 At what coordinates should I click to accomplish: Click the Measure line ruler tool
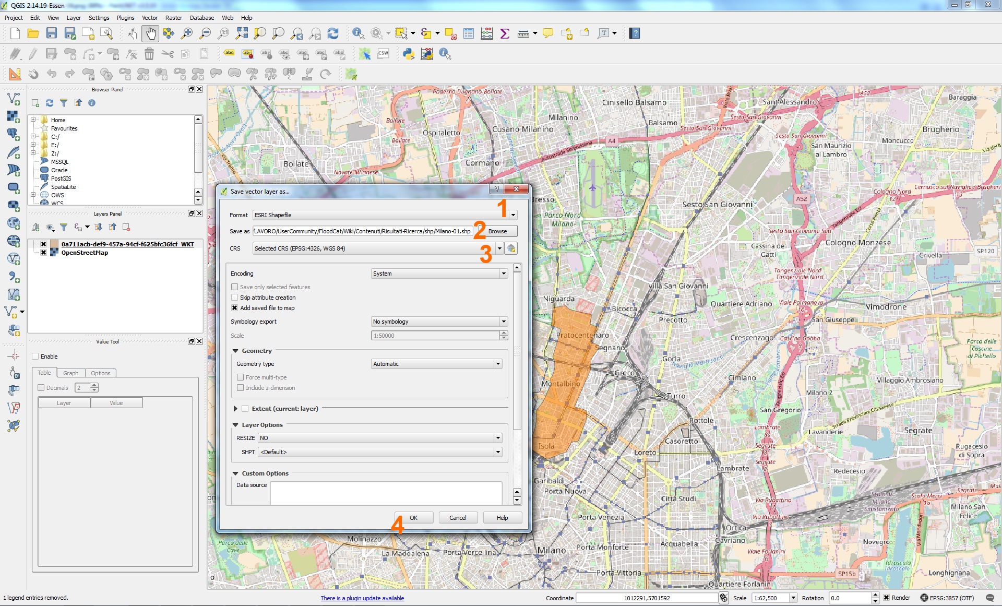point(523,33)
